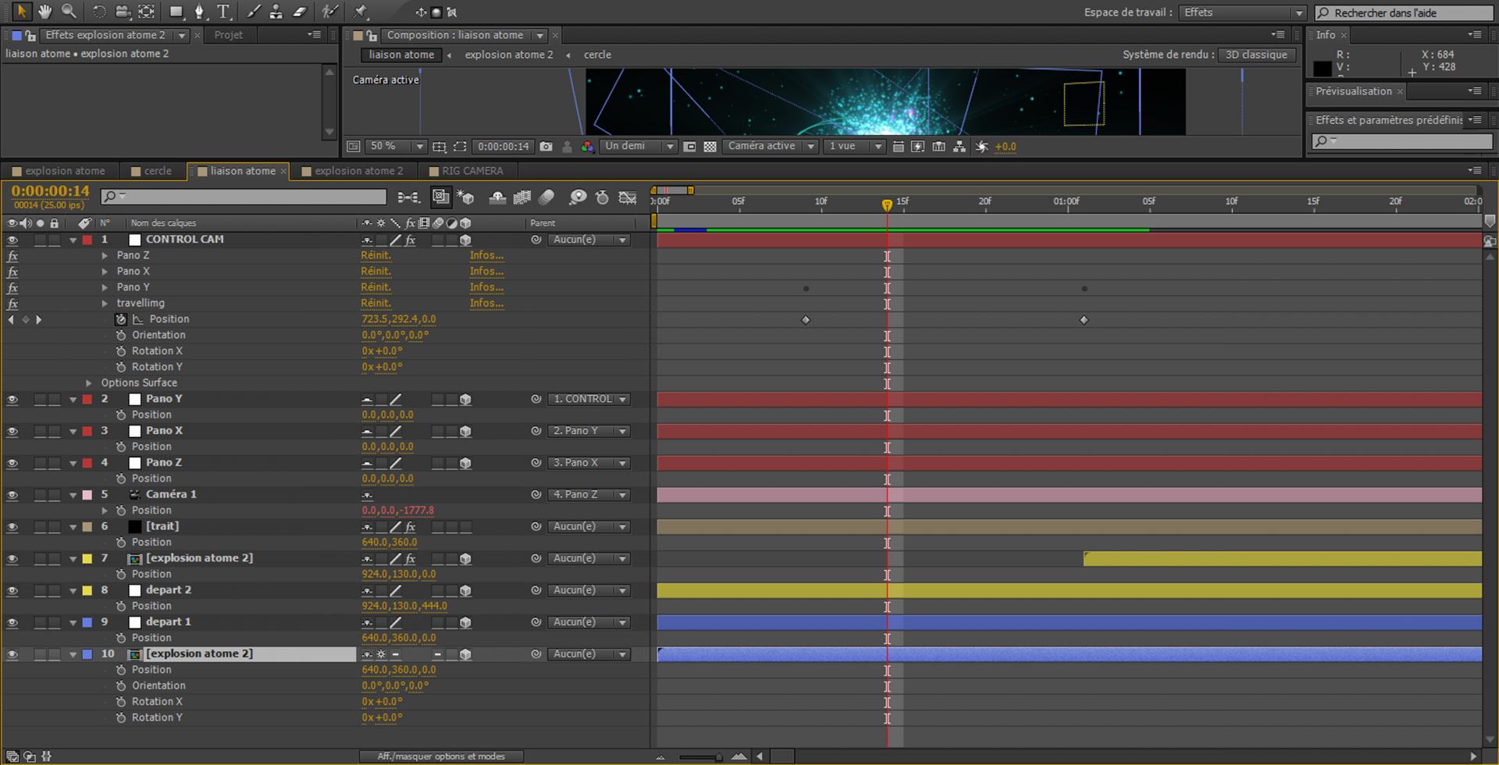This screenshot has height=765, width=1499.
Task: Toggle visibility of the [trait] layer
Action: click(x=12, y=527)
